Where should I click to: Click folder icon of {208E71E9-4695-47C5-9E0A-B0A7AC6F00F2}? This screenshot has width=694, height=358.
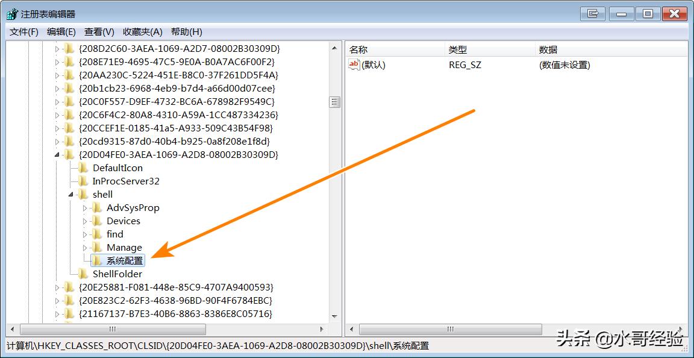[69, 61]
